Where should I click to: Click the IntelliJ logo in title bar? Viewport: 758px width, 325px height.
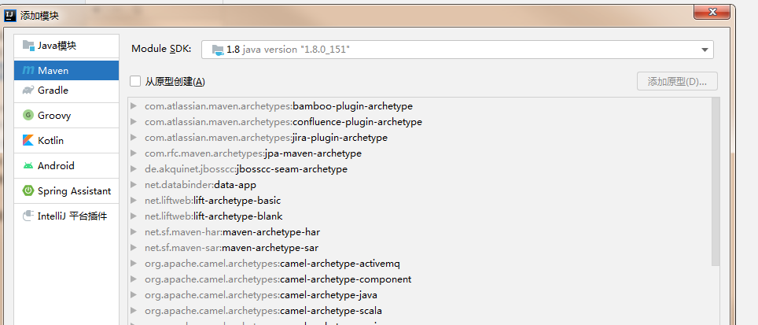(x=10, y=16)
